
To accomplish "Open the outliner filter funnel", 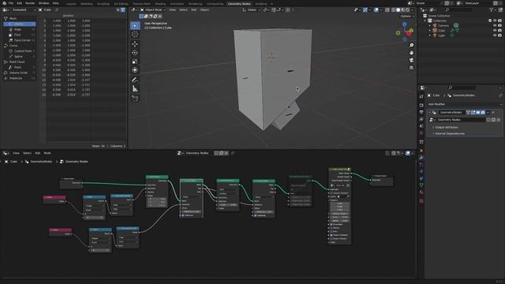I will (492, 10).
